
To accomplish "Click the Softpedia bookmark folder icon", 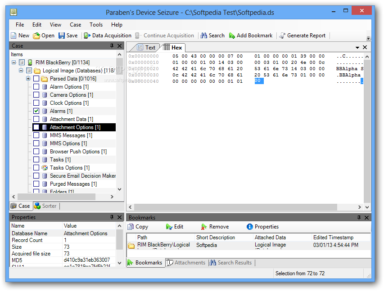I will coord(131,246).
